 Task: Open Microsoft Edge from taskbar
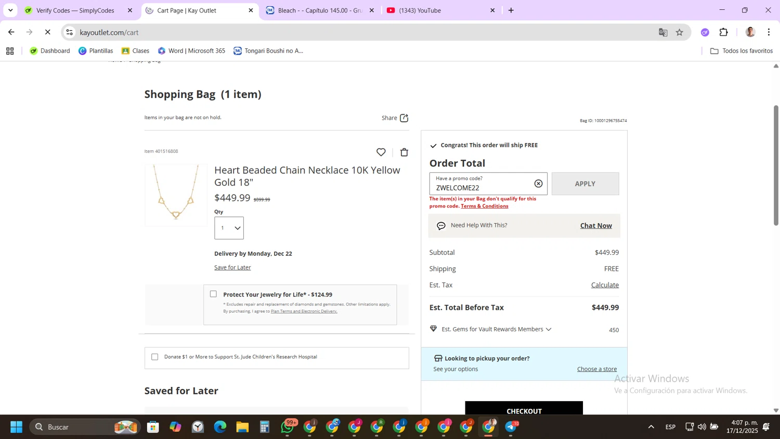point(220,427)
